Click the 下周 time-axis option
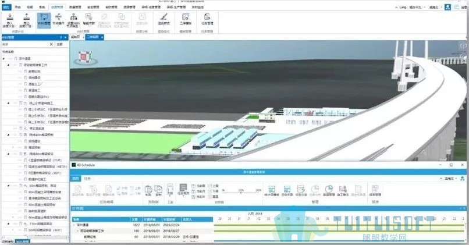 [x=214, y=191]
